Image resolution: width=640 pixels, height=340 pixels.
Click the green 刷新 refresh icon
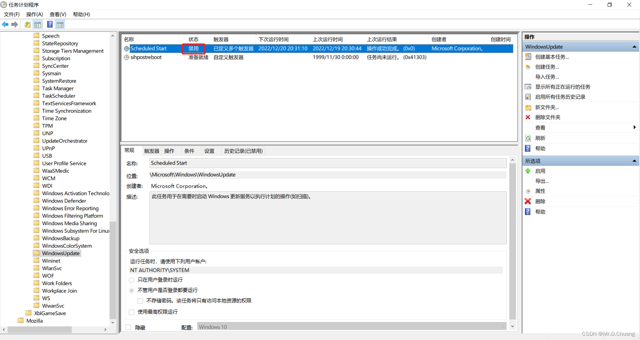tap(528, 138)
